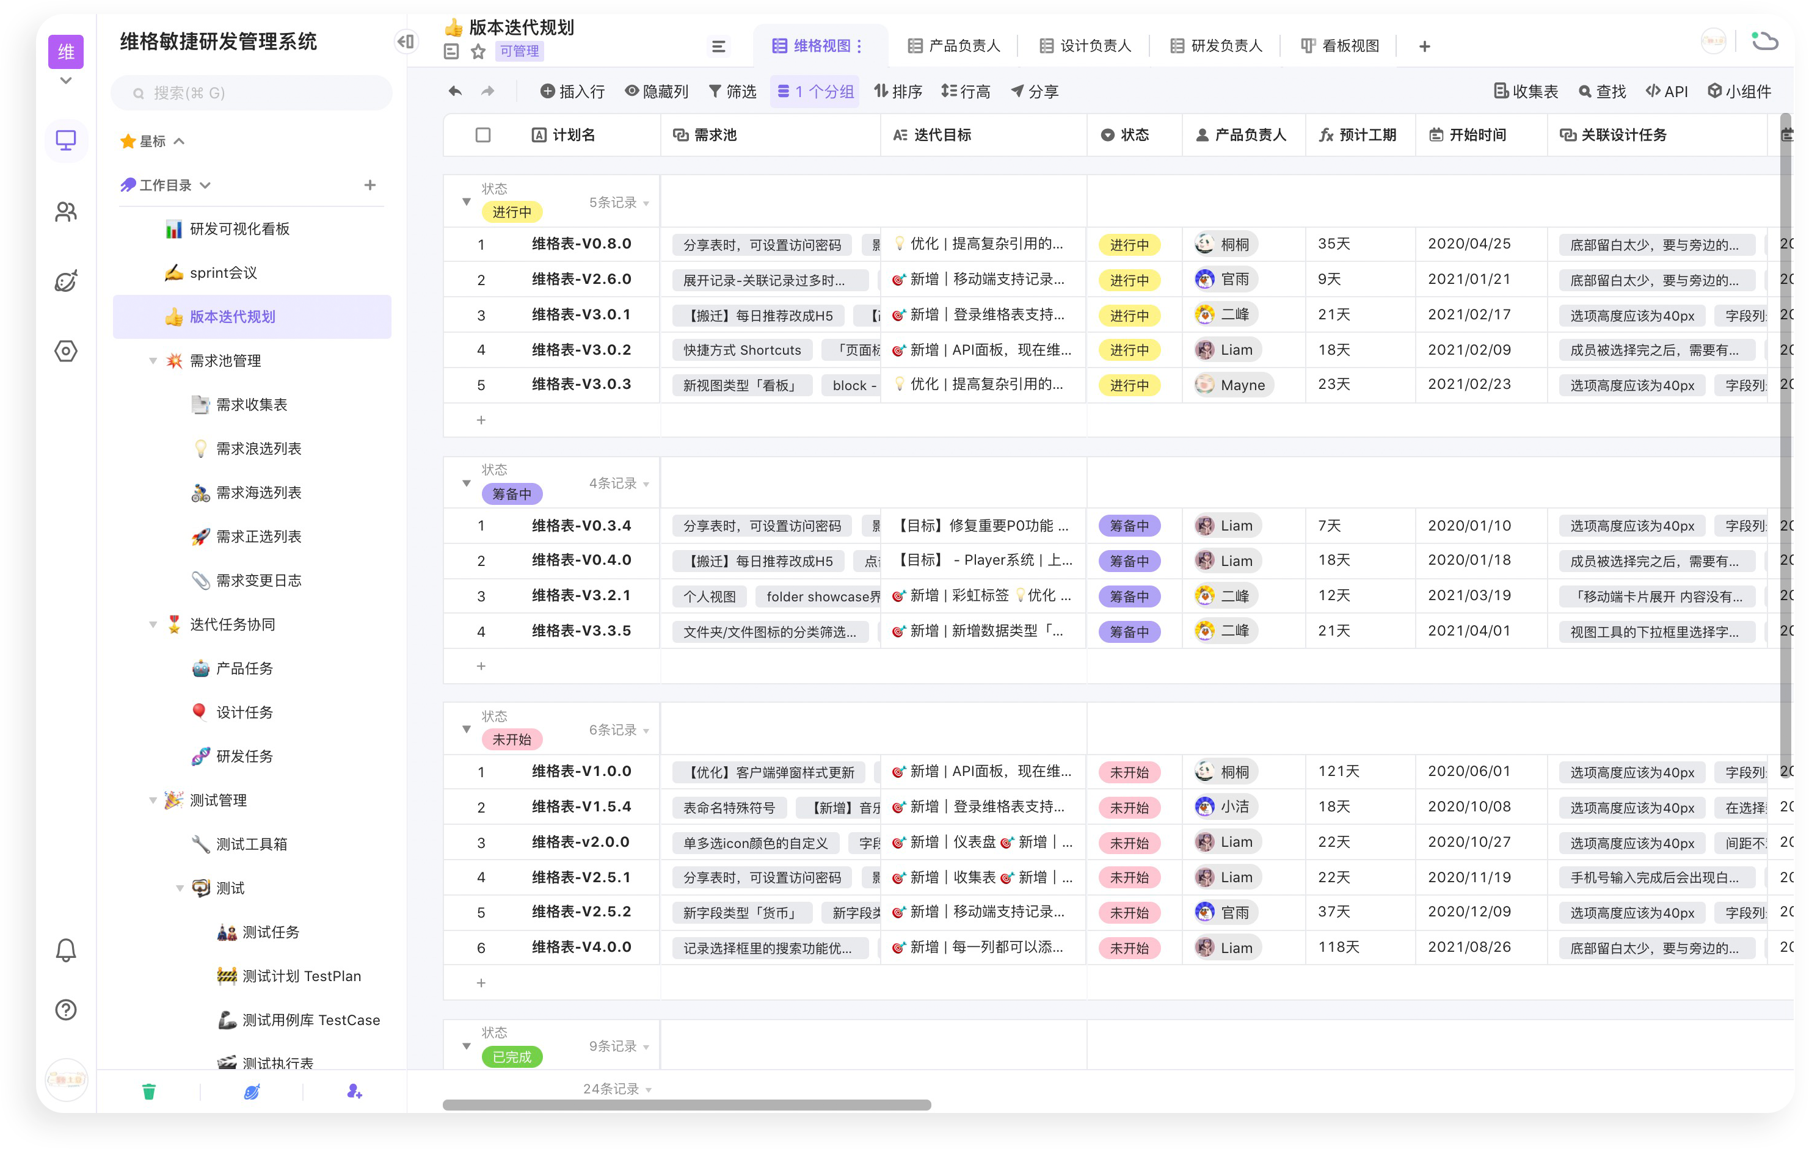Open the workbench monitor icon in sidebar
The height and width of the screenshot is (1149, 1809).
(x=65, y=140)
